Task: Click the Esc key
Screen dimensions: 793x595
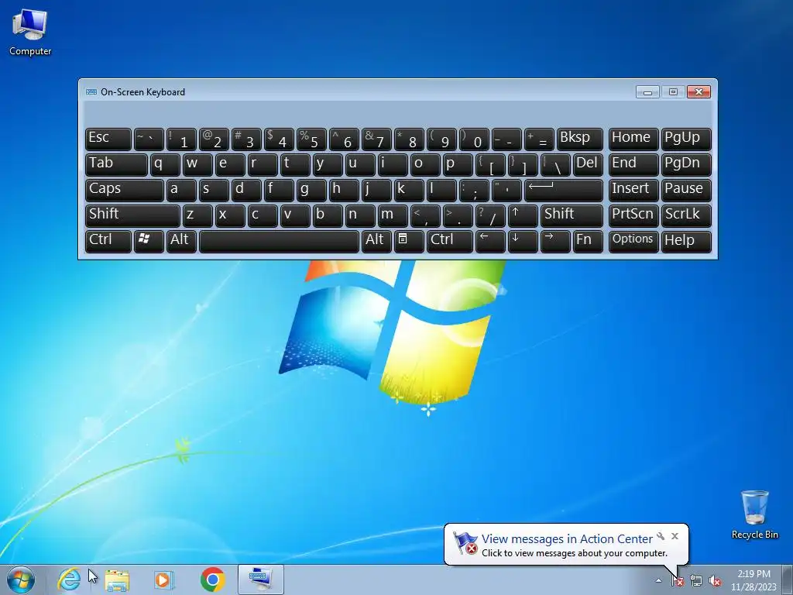Action: tap(108, 139)
